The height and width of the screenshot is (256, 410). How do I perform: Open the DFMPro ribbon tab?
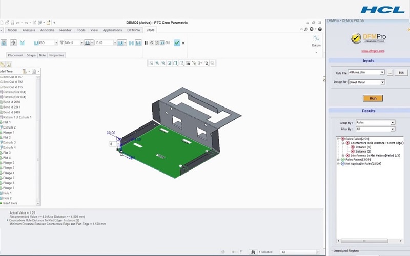pyautogui.click(x=134, y=30)
